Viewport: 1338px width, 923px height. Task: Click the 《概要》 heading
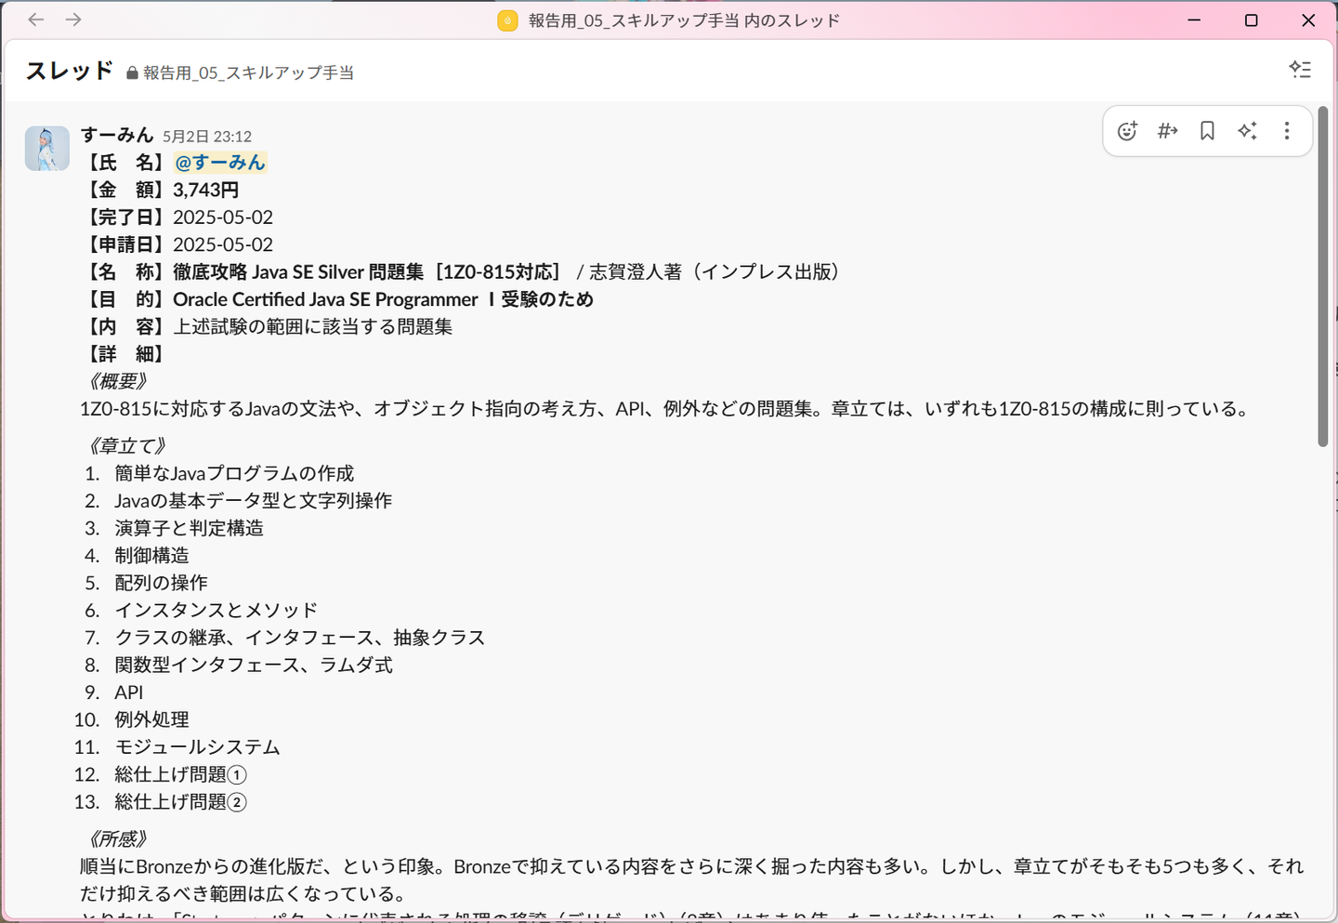[116, 381]
